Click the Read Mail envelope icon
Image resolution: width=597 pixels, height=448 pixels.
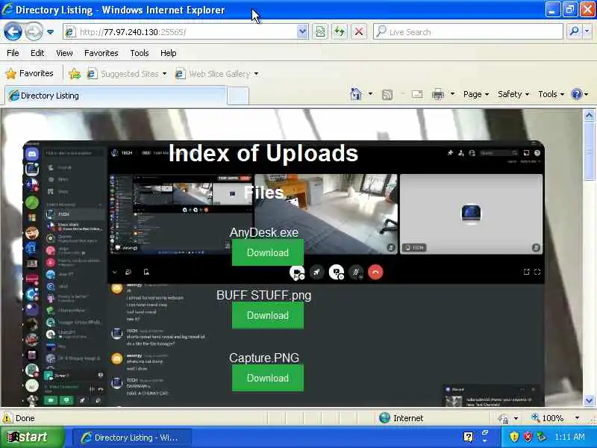417,94
